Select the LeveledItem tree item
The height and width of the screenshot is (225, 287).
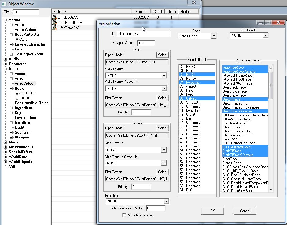coord(25,118)
